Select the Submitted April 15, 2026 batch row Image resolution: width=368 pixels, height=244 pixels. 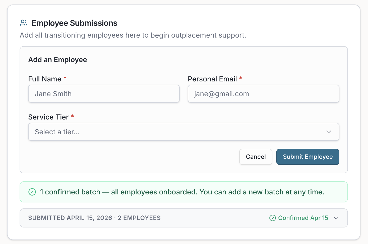click(x=94, y=218)
